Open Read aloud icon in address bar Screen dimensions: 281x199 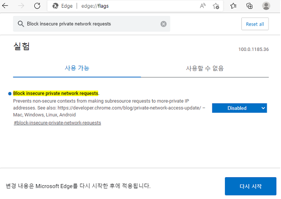click(x=203, y=6)
